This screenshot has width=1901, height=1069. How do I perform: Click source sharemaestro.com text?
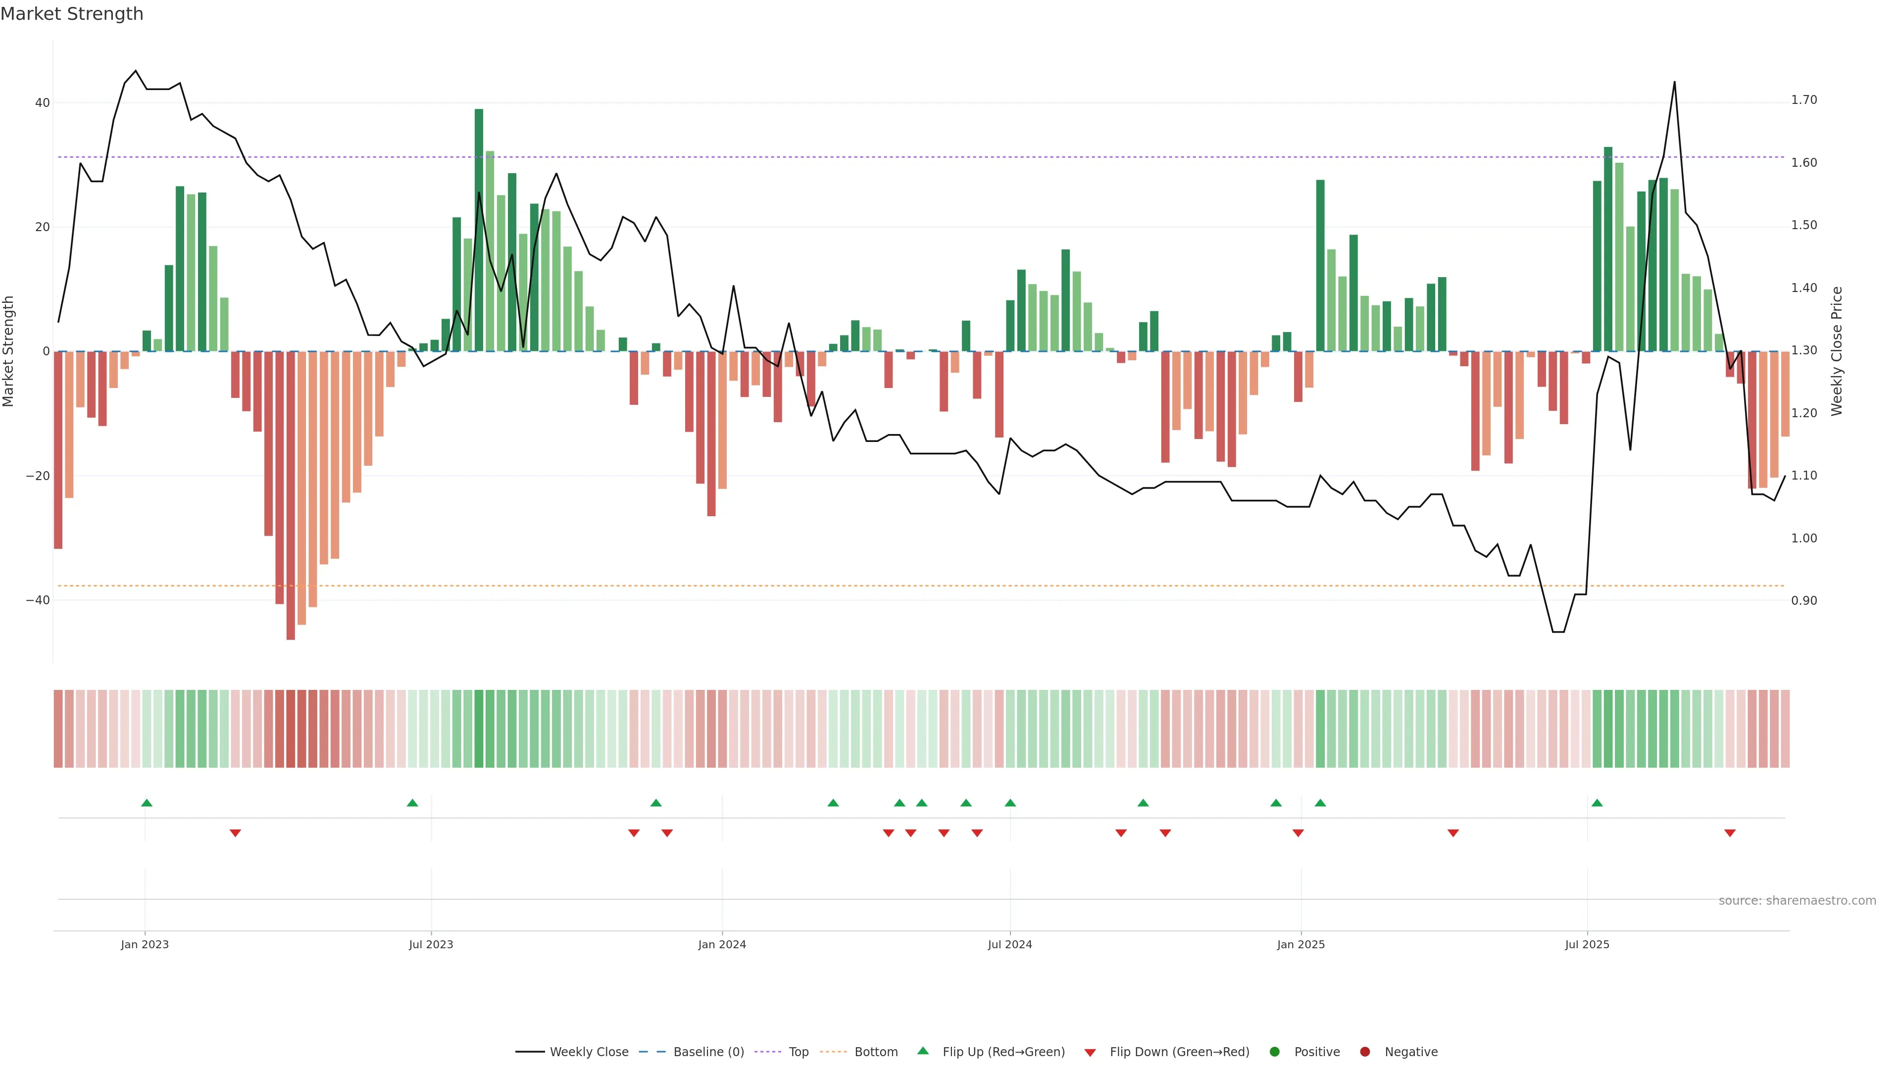[x=1797, y=901]
